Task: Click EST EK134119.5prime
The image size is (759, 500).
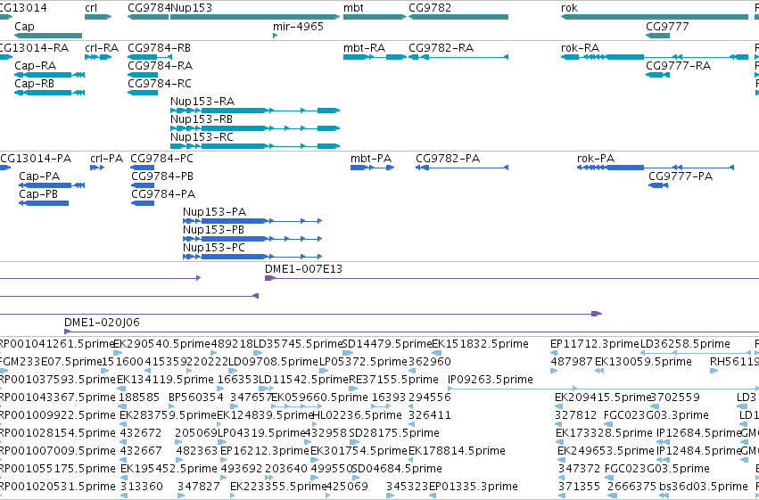Action: pos(165,380)
